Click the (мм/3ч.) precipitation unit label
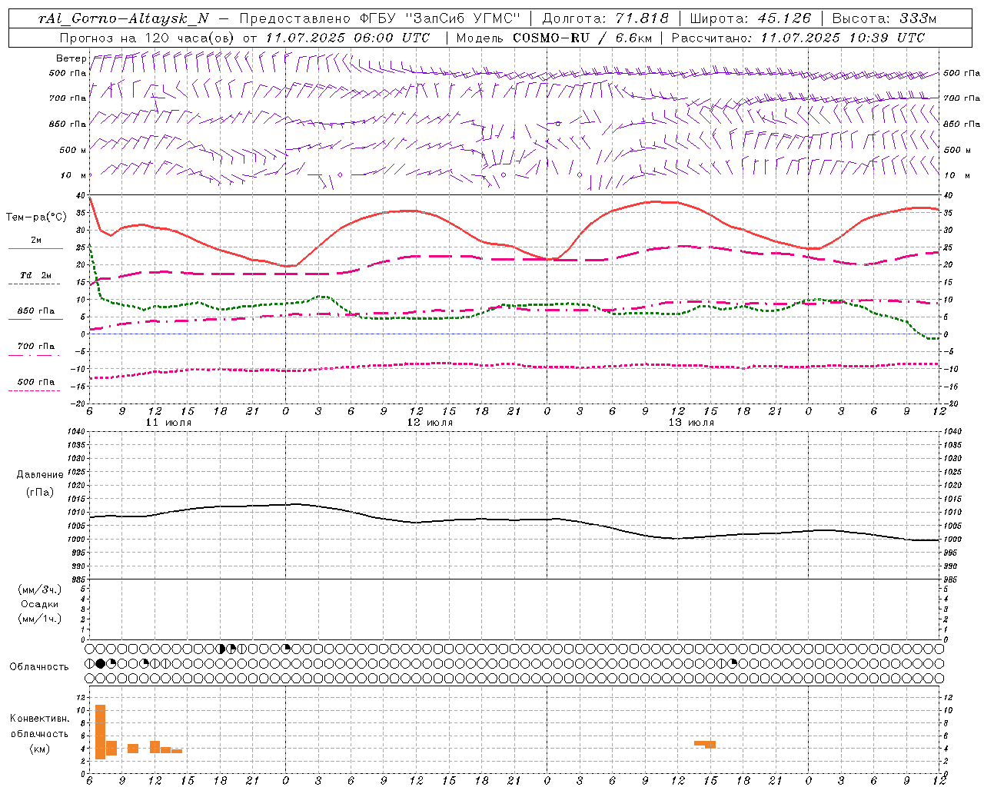Image resolution: width=984 pixels, height=787 pixels. point(40,589)
